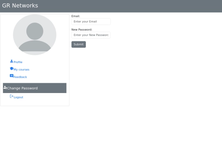Screen dimensions: 222x166
Task: Click the "New Password:" field label
Action: coord(82,30)
